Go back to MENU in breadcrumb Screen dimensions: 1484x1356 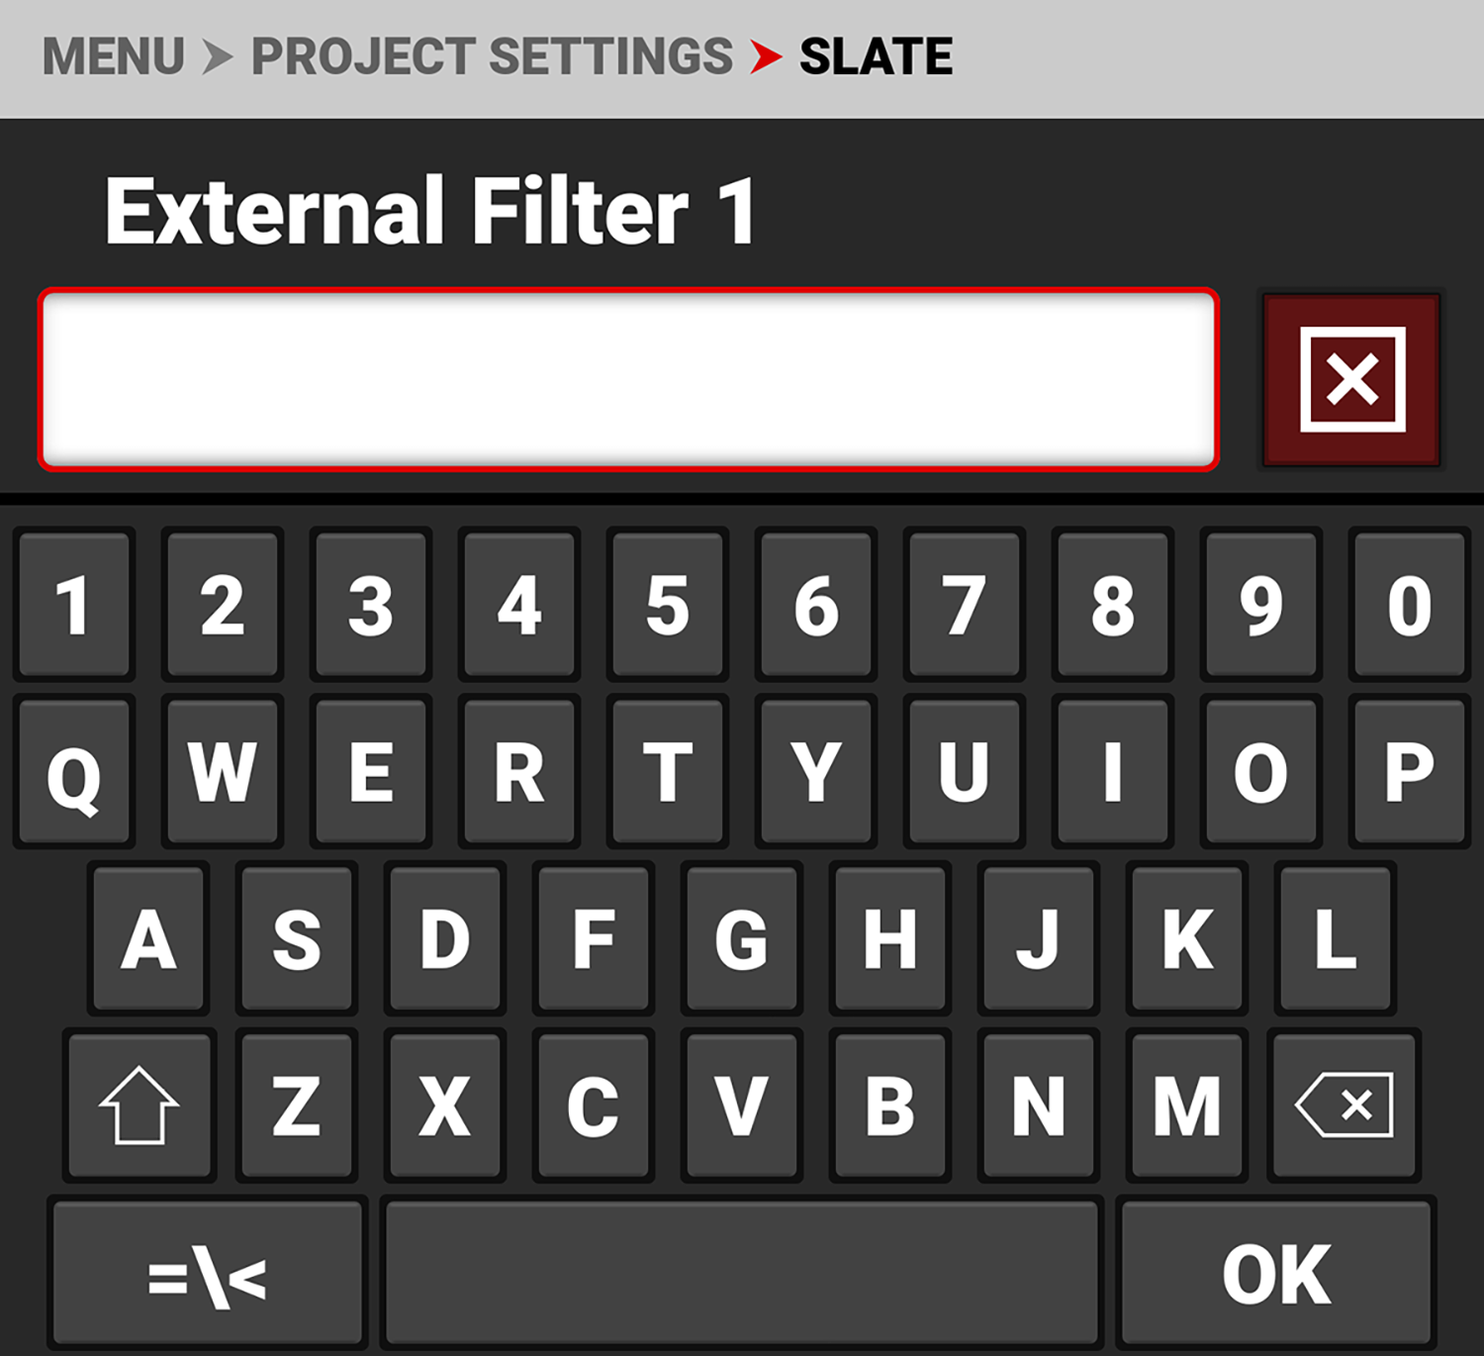(x=114, y=56)
